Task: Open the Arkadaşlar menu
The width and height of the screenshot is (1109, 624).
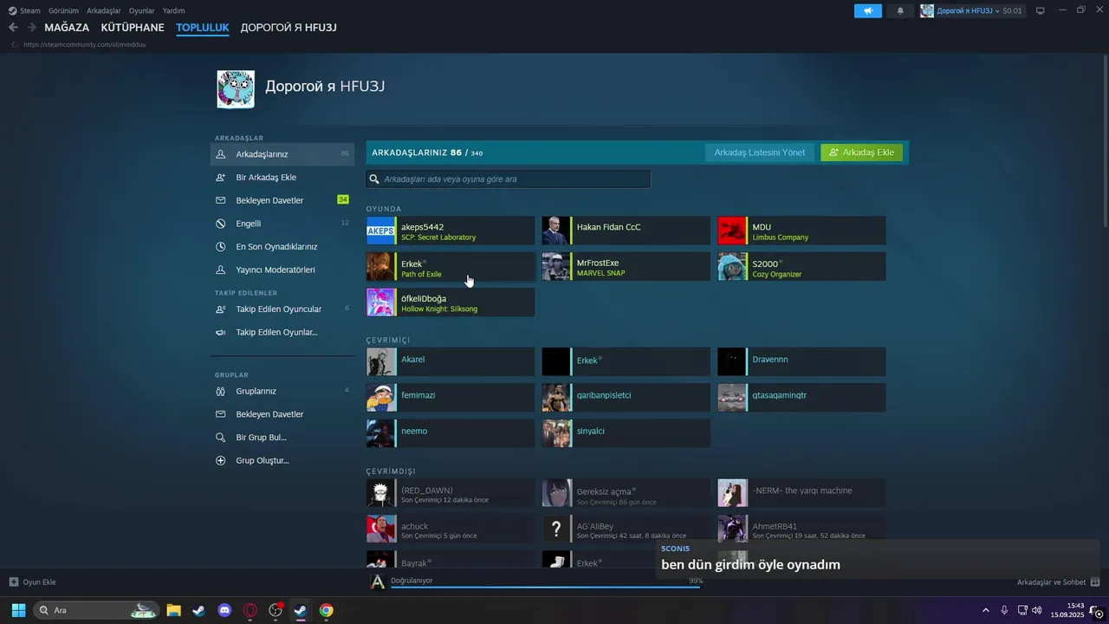Action: (x=104, y=10)
